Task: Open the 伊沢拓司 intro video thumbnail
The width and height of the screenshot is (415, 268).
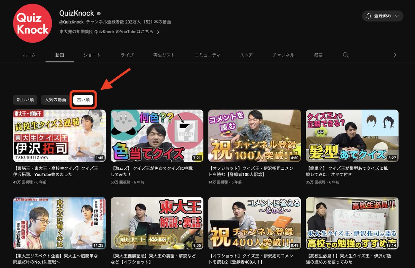Action: 59,136
